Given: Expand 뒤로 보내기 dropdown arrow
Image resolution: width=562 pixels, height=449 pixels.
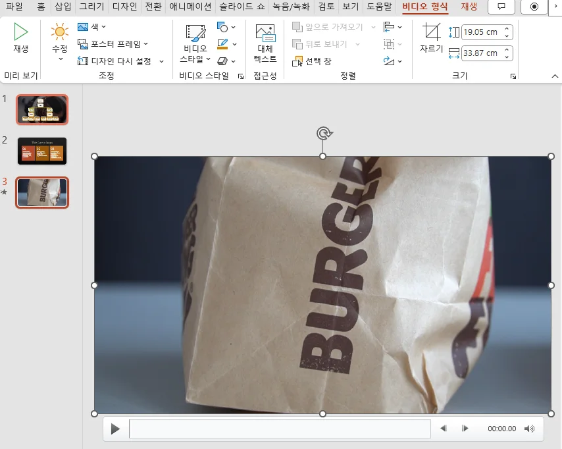Looking at the screenshot, I should point(357,43).
